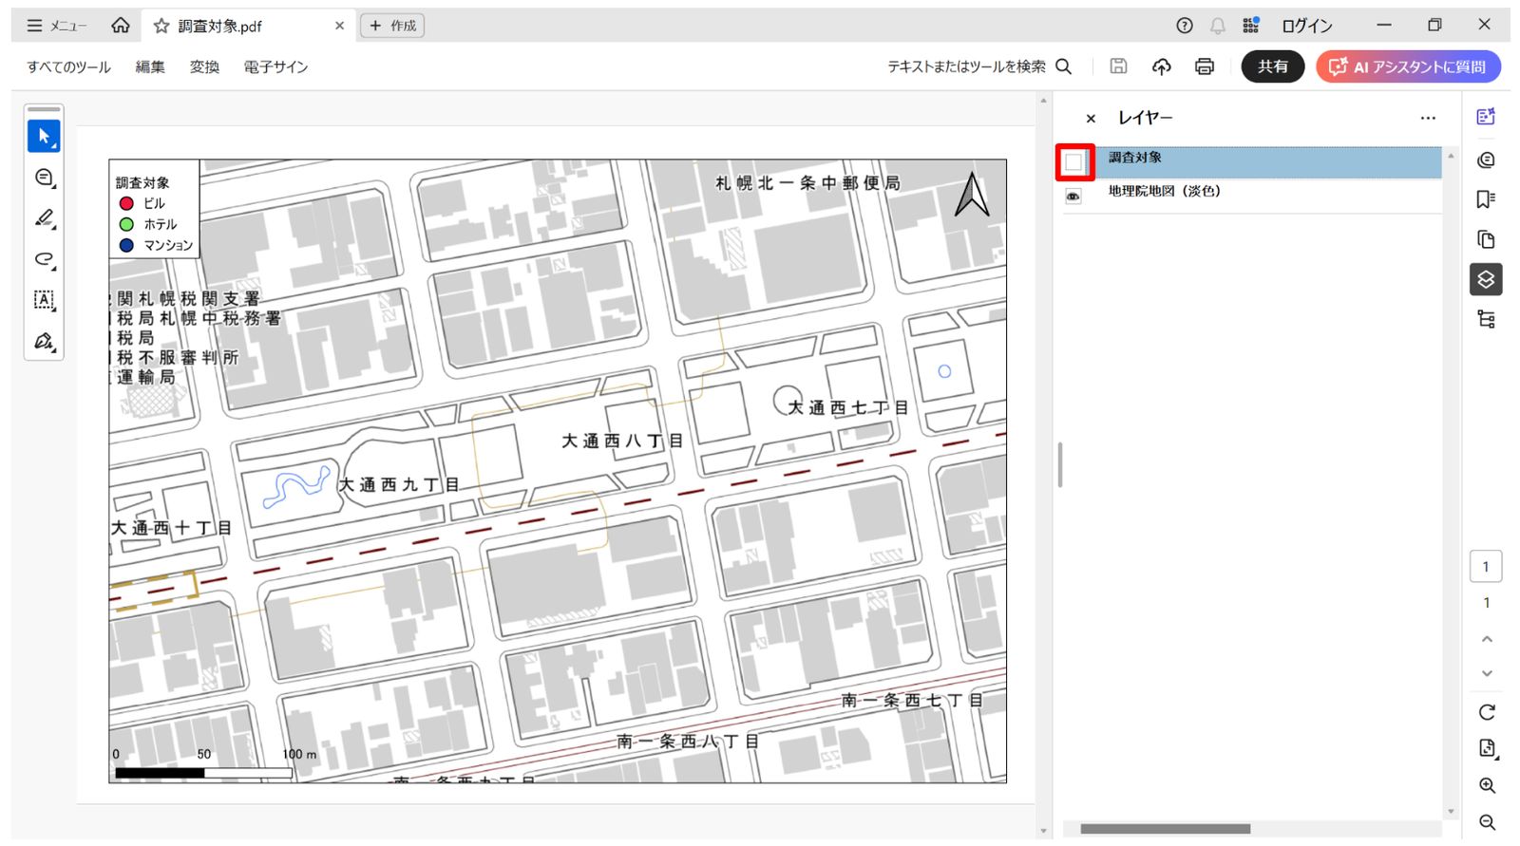Click the panel divider handle
This screenshot has height=846, width=1520.
(1059, 465)
